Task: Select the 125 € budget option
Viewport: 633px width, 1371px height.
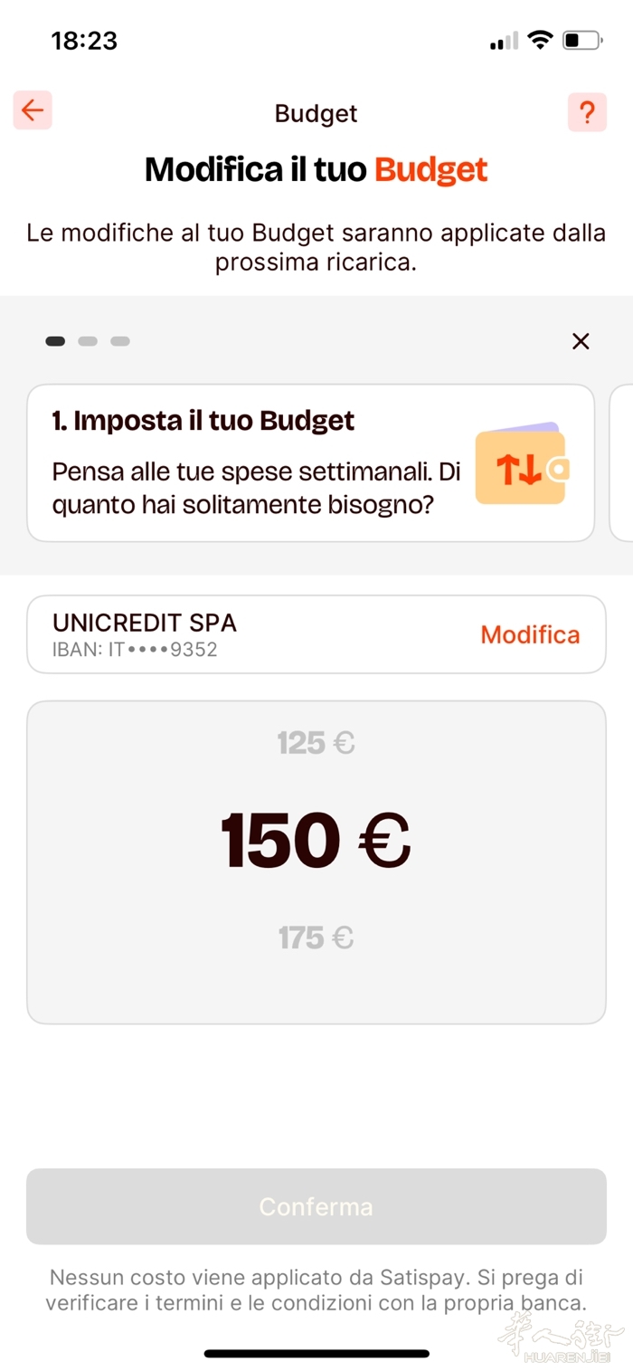Action: point(316,744)
